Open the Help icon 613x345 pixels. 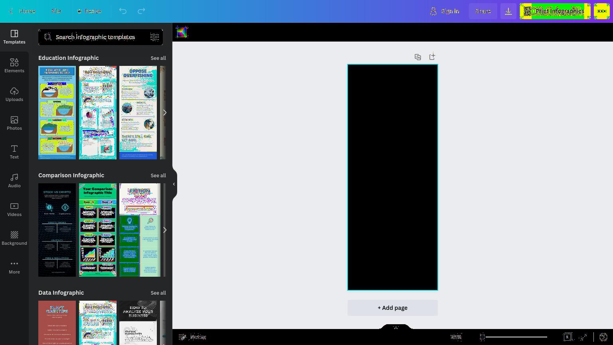pyautogui.click(x=603, y=337)
